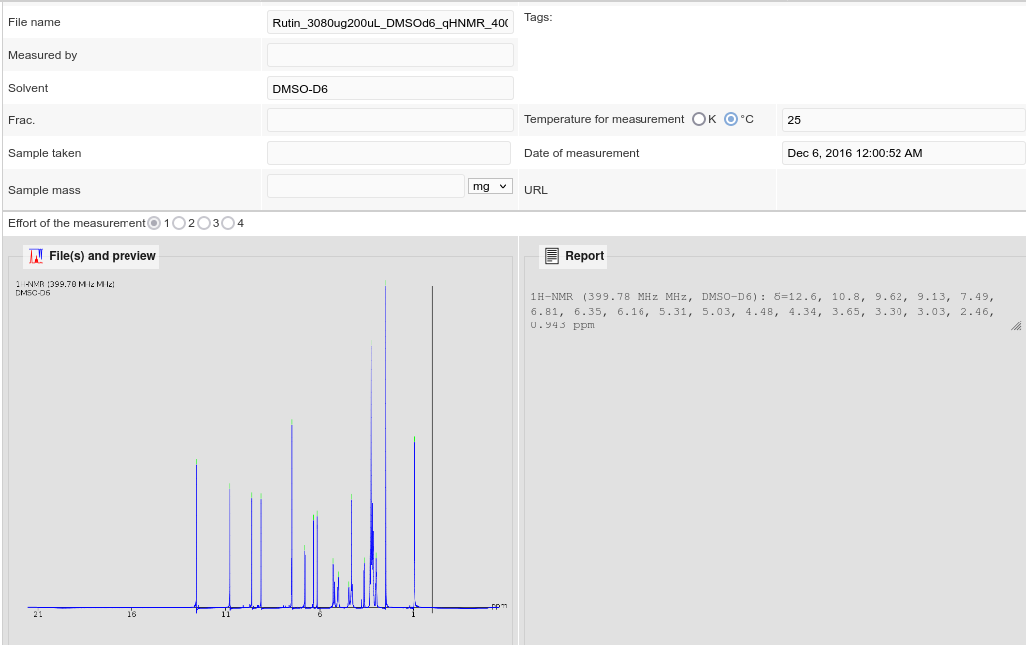The width and height of the screenshot is (1026, 645).
Task: Set measurement effort to 3
Action: click(204, 223)
